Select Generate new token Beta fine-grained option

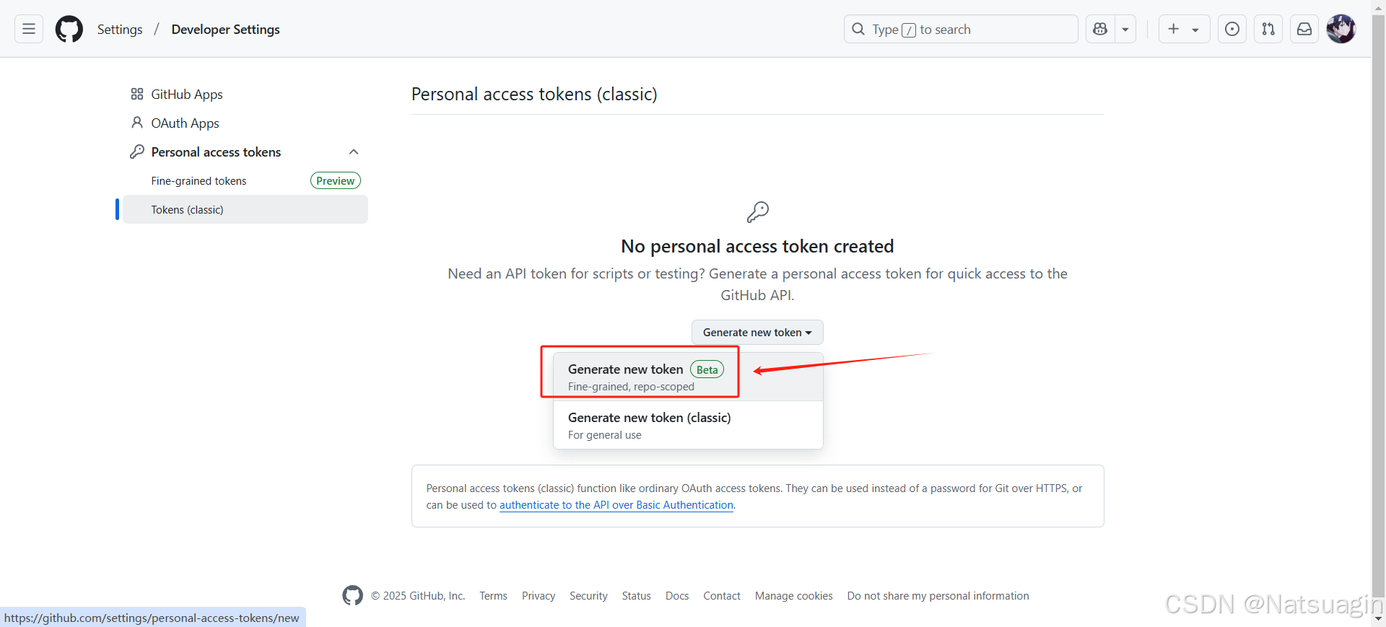688,377
